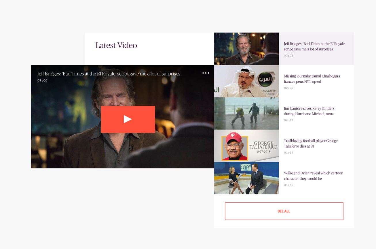Open the three-dot options menu on video
376x249 pixels.
pos(206,73)
